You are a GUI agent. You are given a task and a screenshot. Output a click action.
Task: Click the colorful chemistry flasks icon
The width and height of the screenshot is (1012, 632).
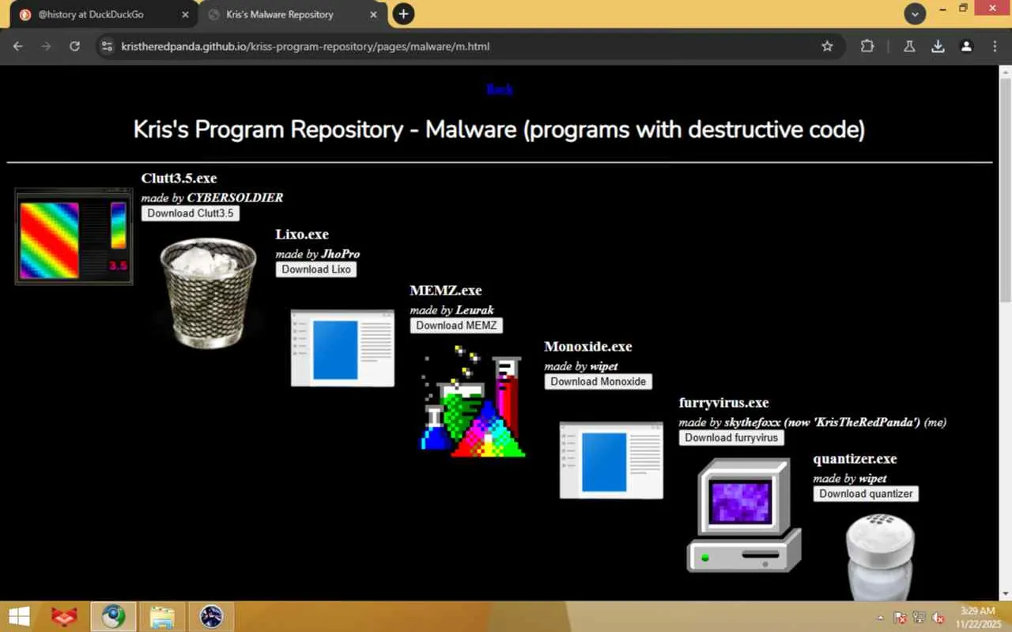[x=472, y=401]
